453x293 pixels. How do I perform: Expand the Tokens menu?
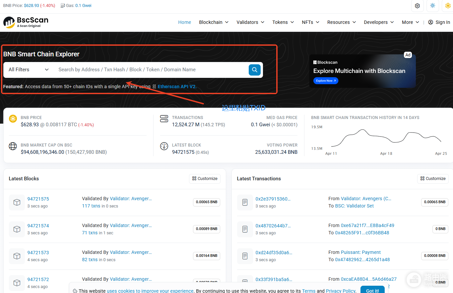pos(283,22)
